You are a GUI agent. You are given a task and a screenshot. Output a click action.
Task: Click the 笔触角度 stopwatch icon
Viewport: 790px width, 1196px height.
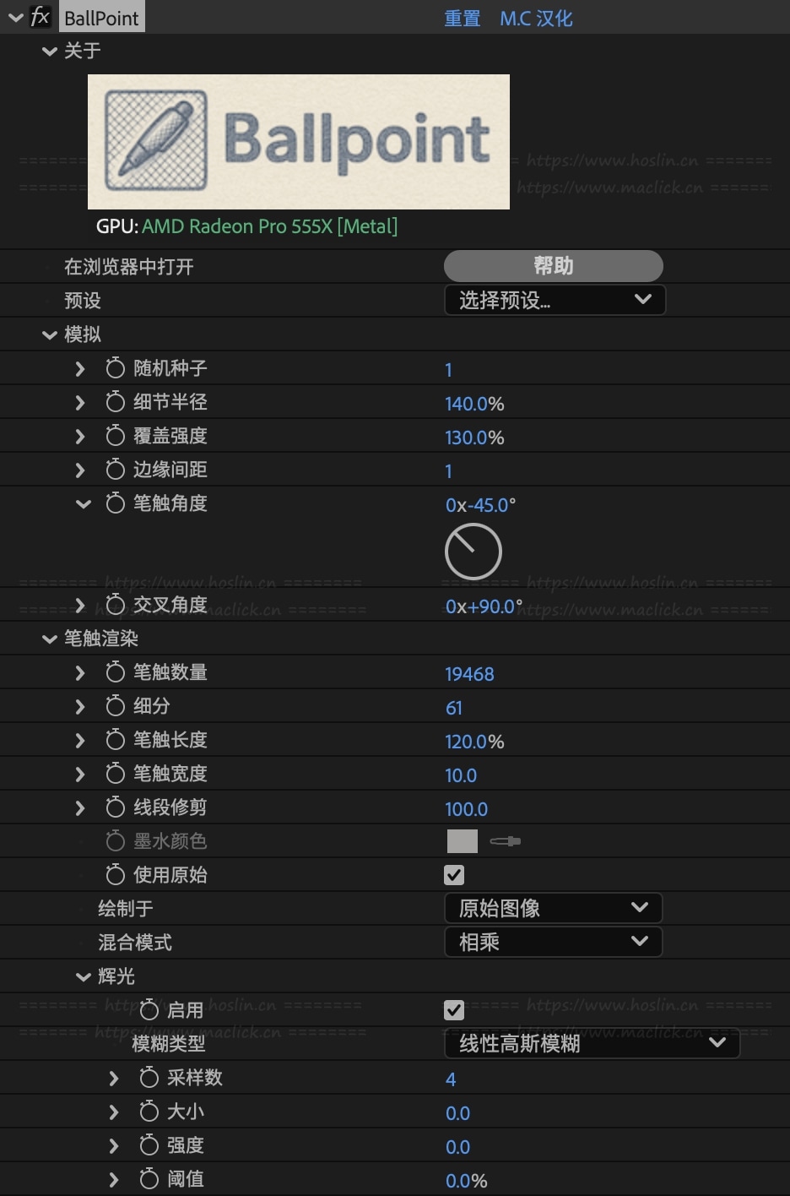click(116, 503)
